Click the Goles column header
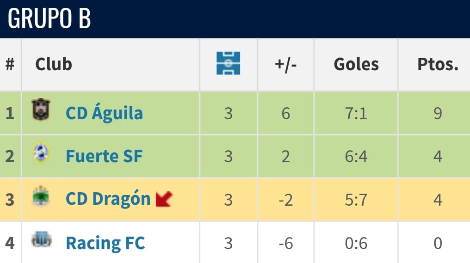470x263 pixels. [x=356, y=64]
